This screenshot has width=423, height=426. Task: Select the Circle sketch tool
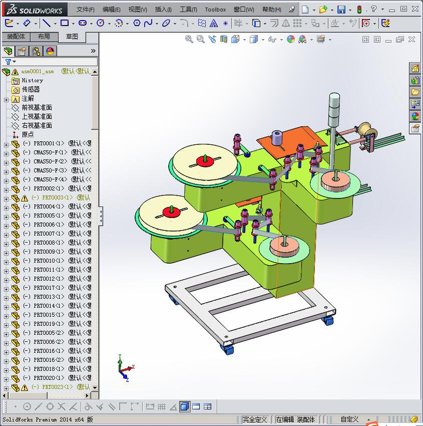click(101, 23)
